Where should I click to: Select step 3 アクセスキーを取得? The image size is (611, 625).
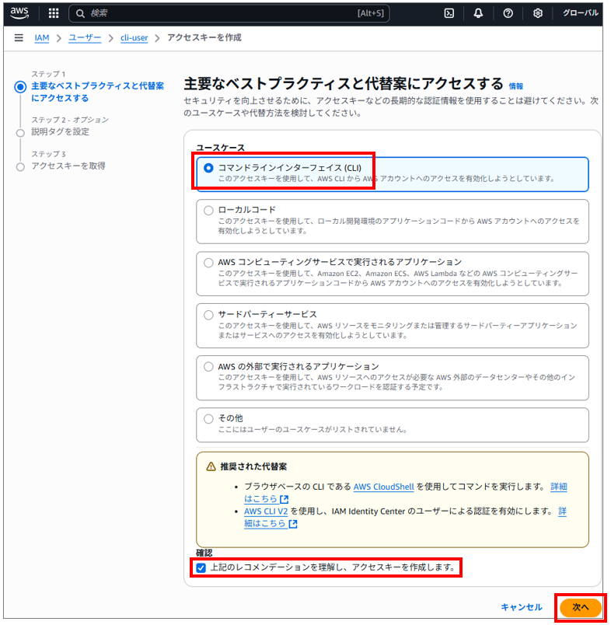68,166
